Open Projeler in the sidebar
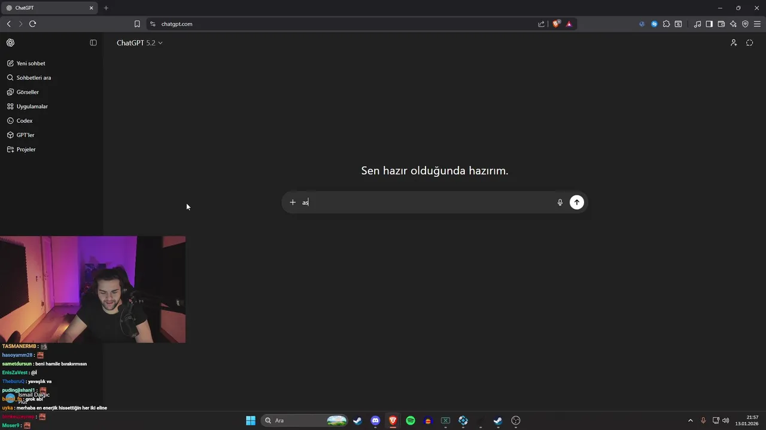This screenshot has height=430, width=766. [x=22, y=149]
